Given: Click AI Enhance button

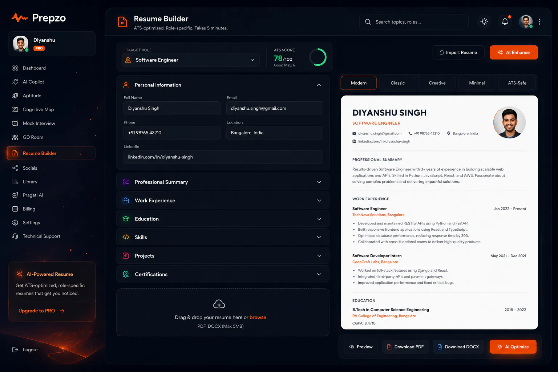Looking at the screenshot, I should (x=514, y=52).
